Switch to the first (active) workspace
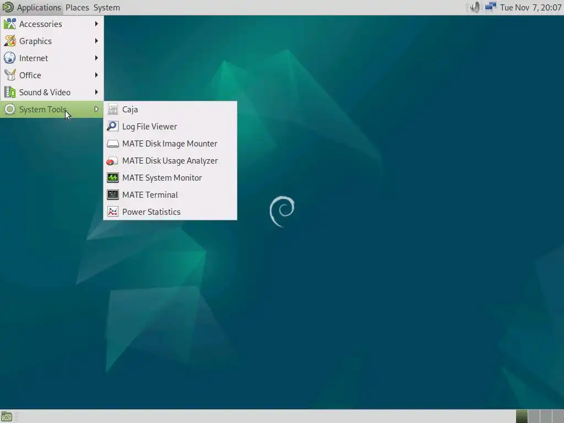The image size is (564, 423). click(522, 416)
